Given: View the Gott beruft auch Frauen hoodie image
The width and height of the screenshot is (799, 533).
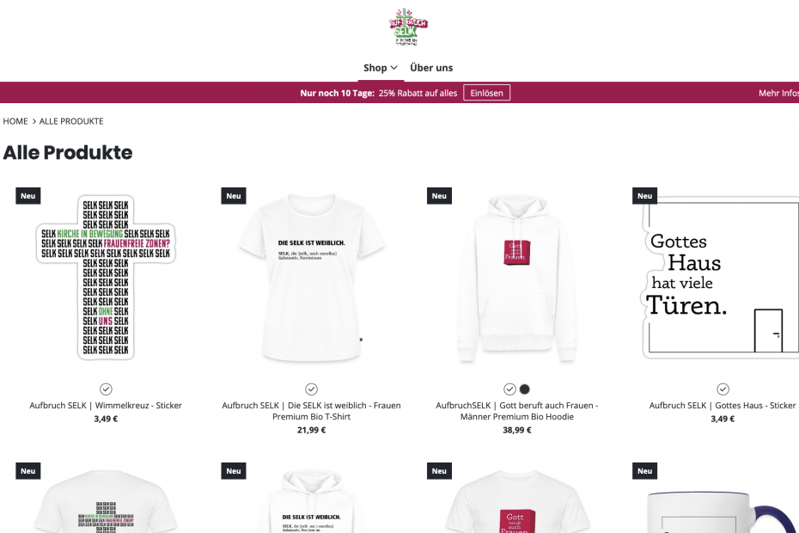Looking at the screenshot, I should pyautogui.click(x=516, y=278).
